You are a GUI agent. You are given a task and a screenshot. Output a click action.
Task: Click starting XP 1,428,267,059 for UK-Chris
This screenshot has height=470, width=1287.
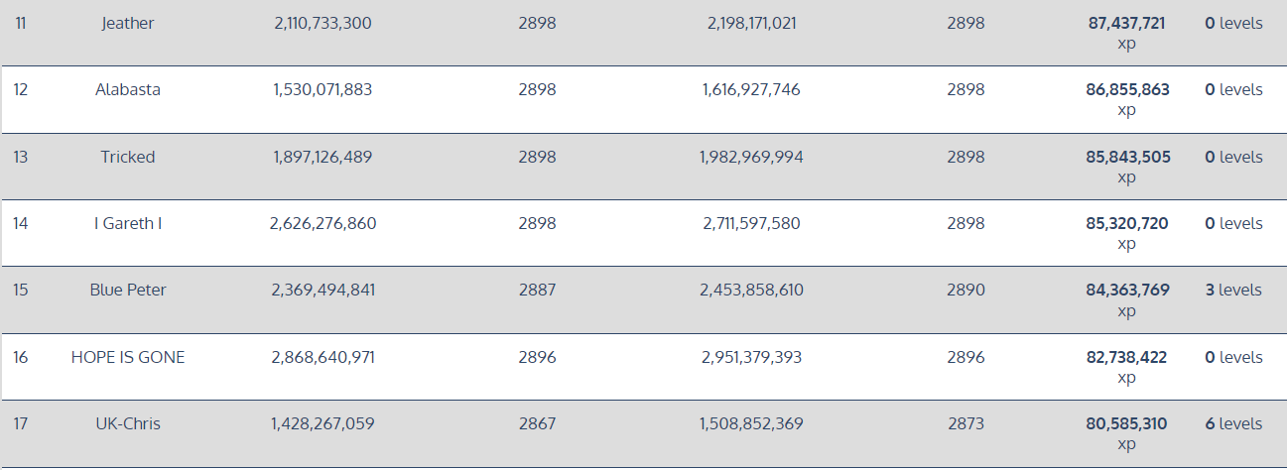coord(322,423)
